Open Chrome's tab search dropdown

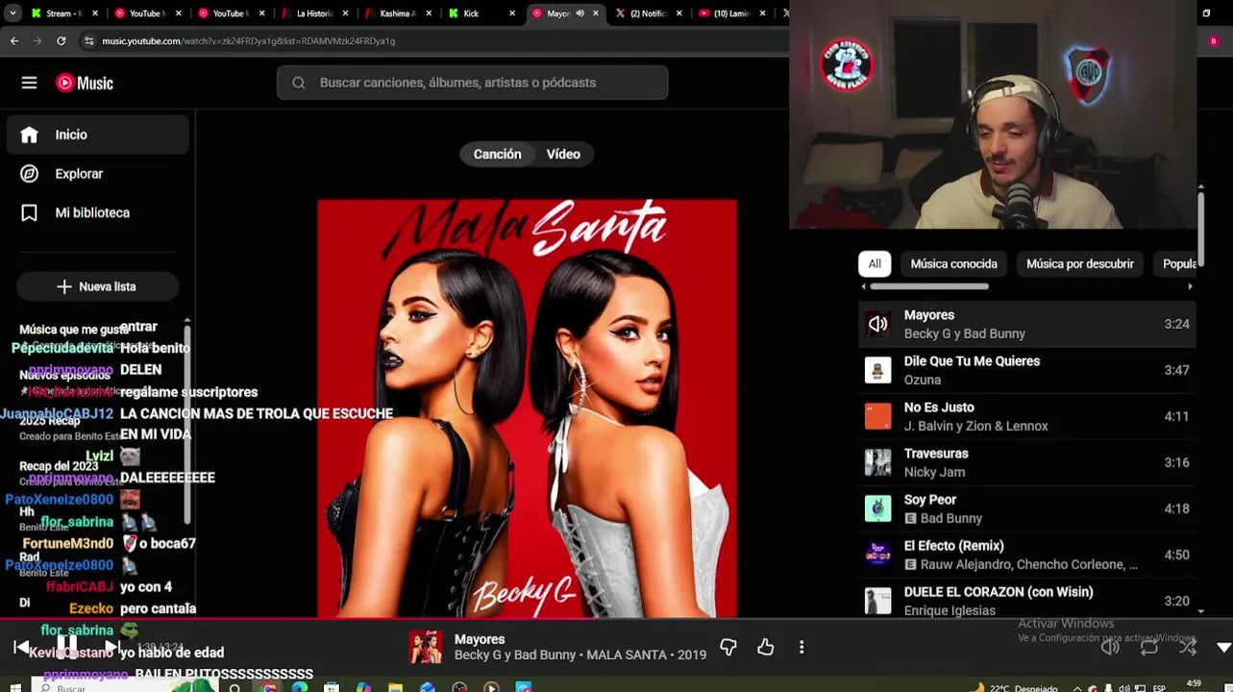click(12, 13)
